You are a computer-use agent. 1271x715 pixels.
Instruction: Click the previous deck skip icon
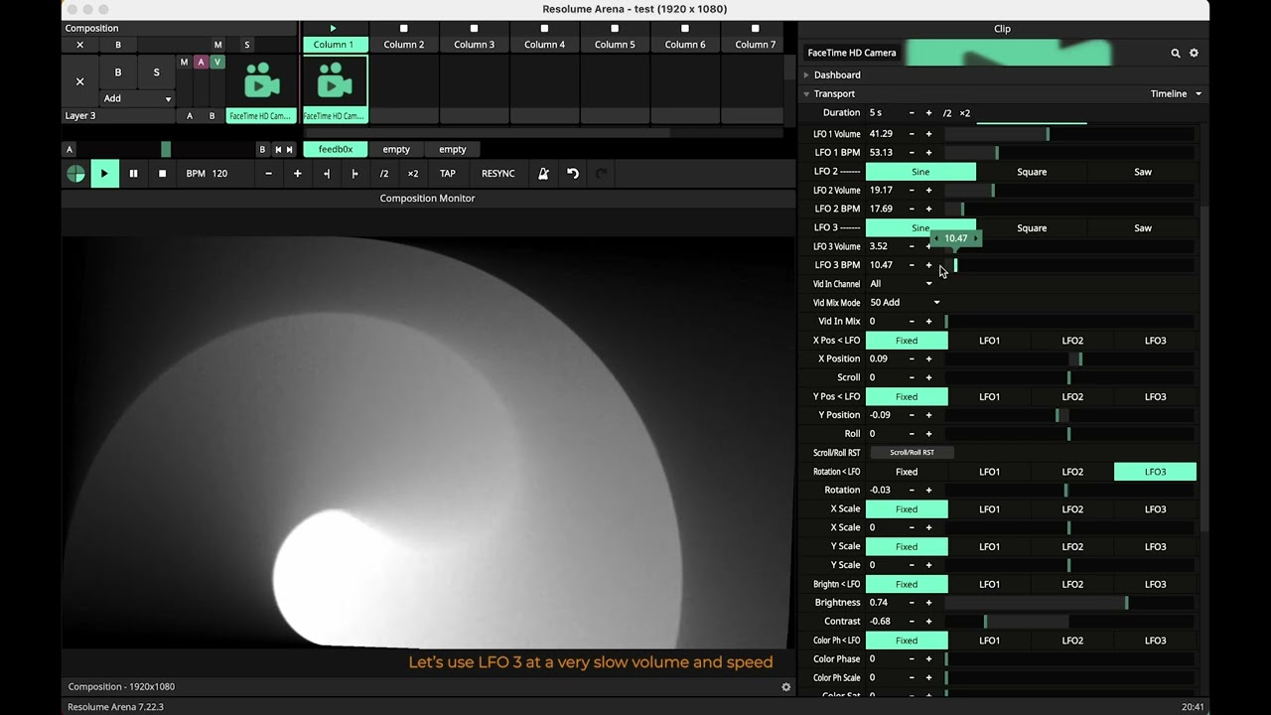pos(278,149)
